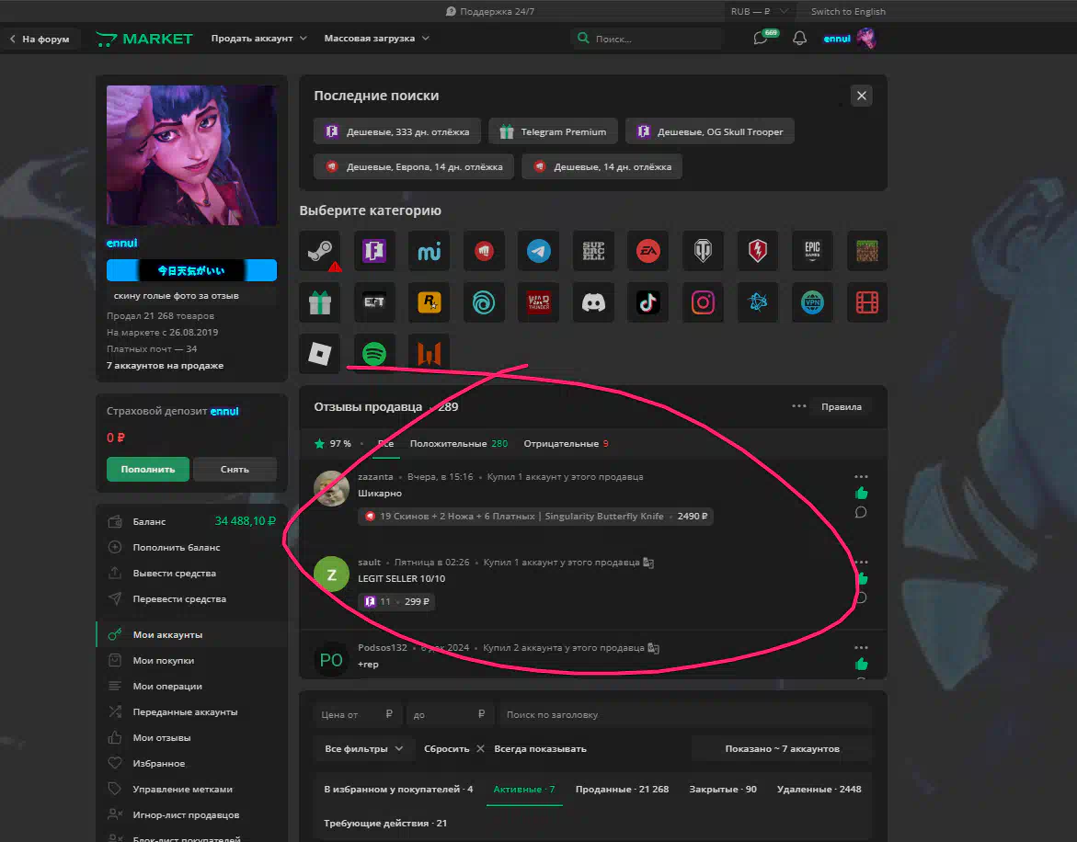1077x842 pixels.
Task: Select the EA category icon
Action: [x=647, y=251]
